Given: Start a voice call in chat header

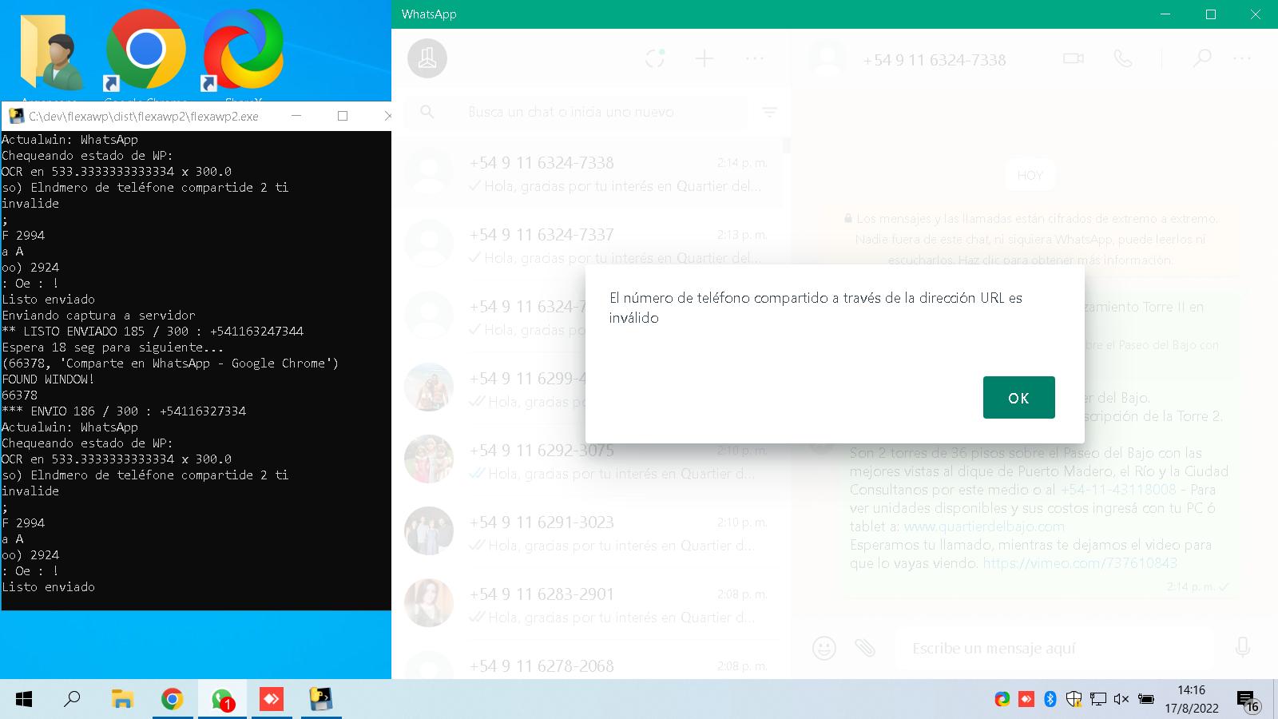Looking at the screenshot, I should click(x=1123, y=58).
